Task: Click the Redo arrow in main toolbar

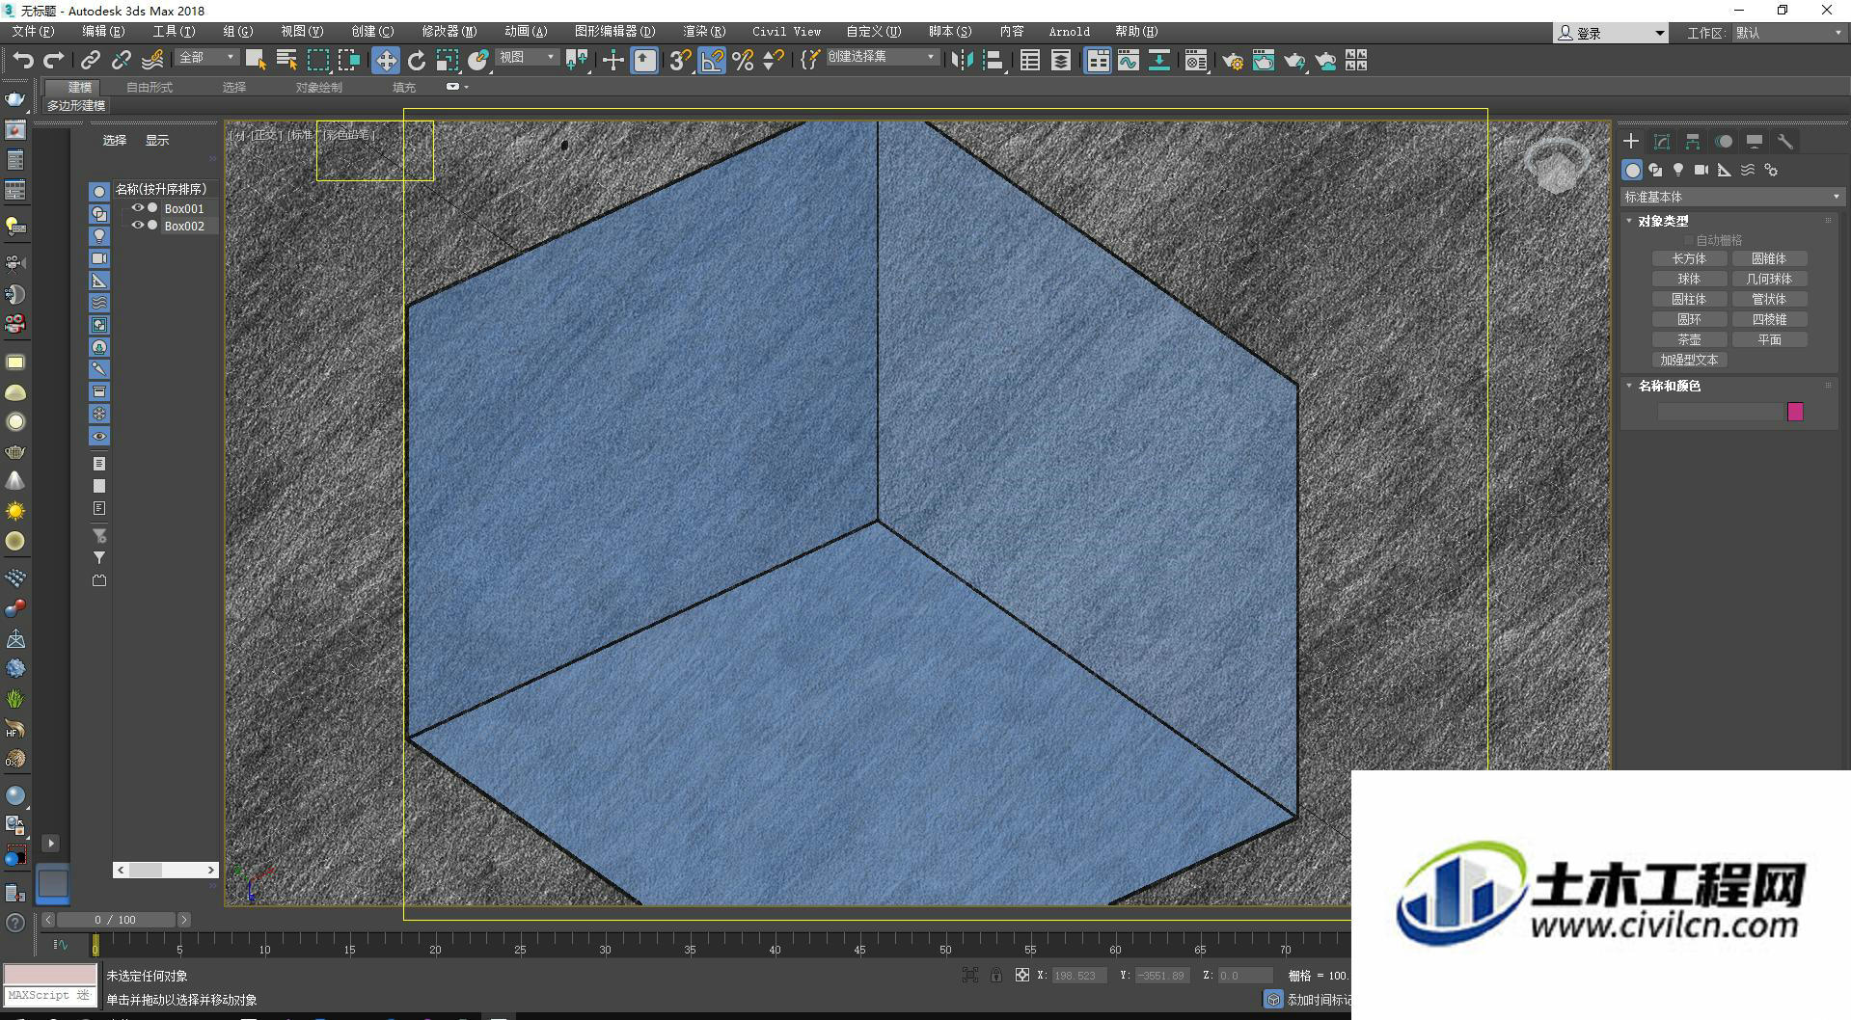Action: click(54, 61)
